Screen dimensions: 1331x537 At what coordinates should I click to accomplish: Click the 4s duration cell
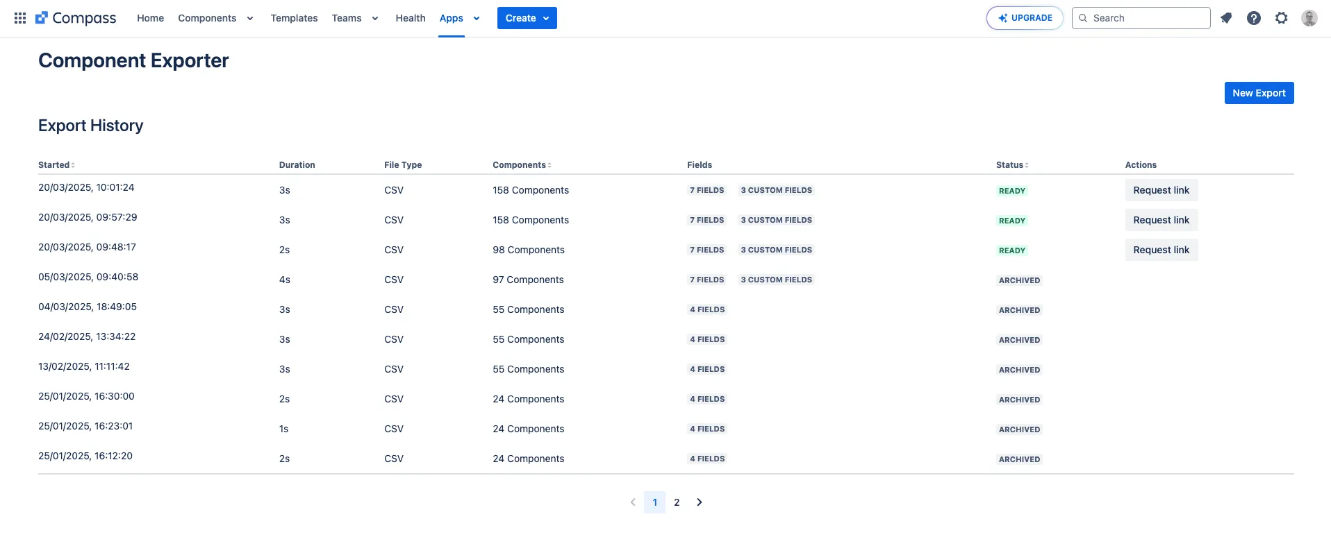(285, 280)
